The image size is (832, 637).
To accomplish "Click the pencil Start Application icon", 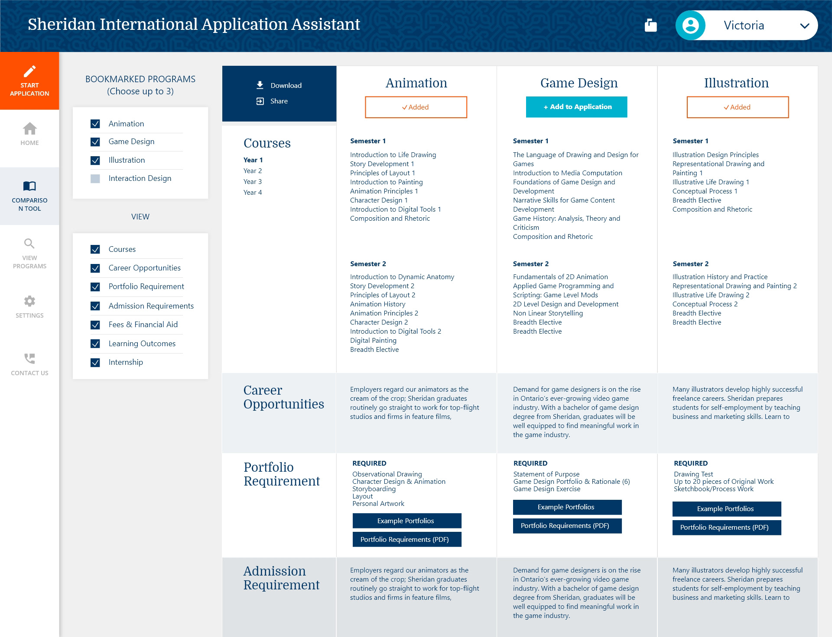I will click(29, 71).
